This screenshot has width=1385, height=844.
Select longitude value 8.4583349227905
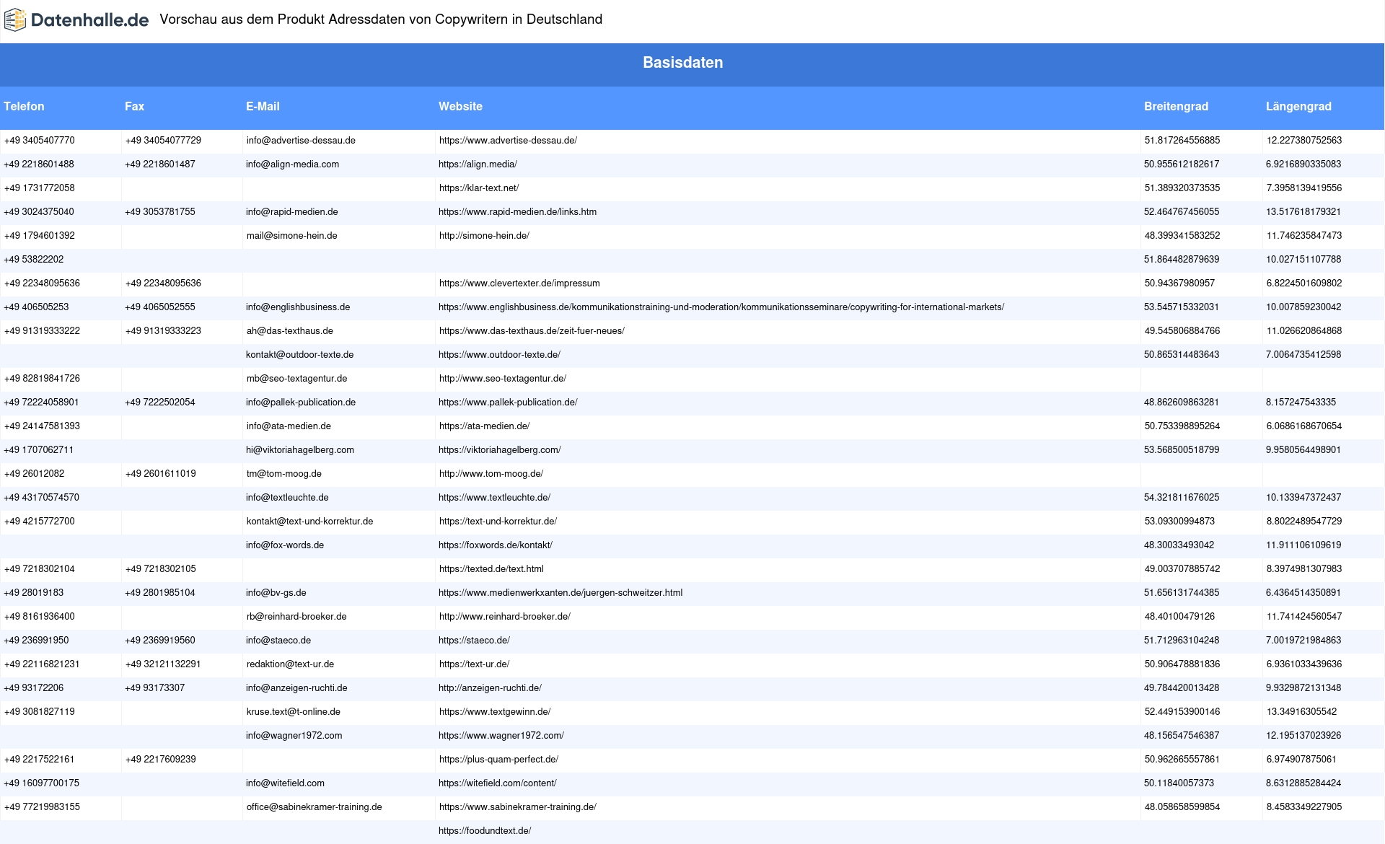(x=1304, y=807)
